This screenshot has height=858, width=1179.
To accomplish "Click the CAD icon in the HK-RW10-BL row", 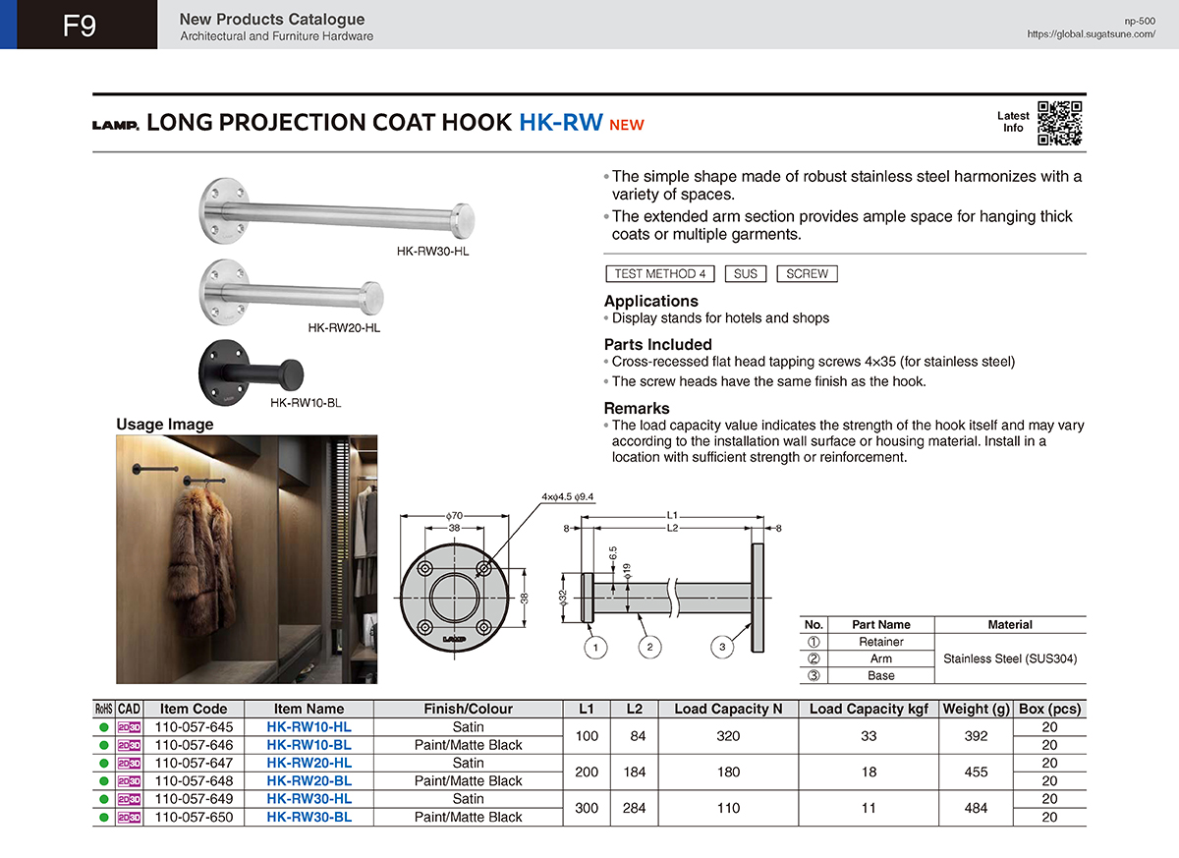I will 129,745.
